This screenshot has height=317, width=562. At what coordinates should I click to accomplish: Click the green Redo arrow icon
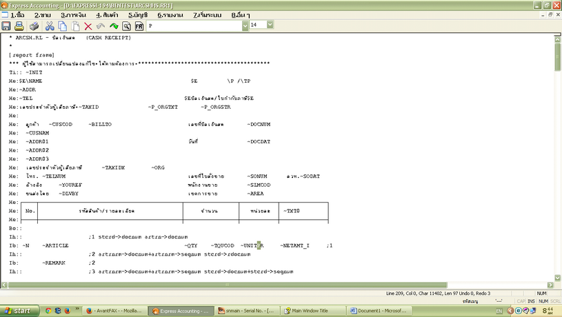(114, 25)
